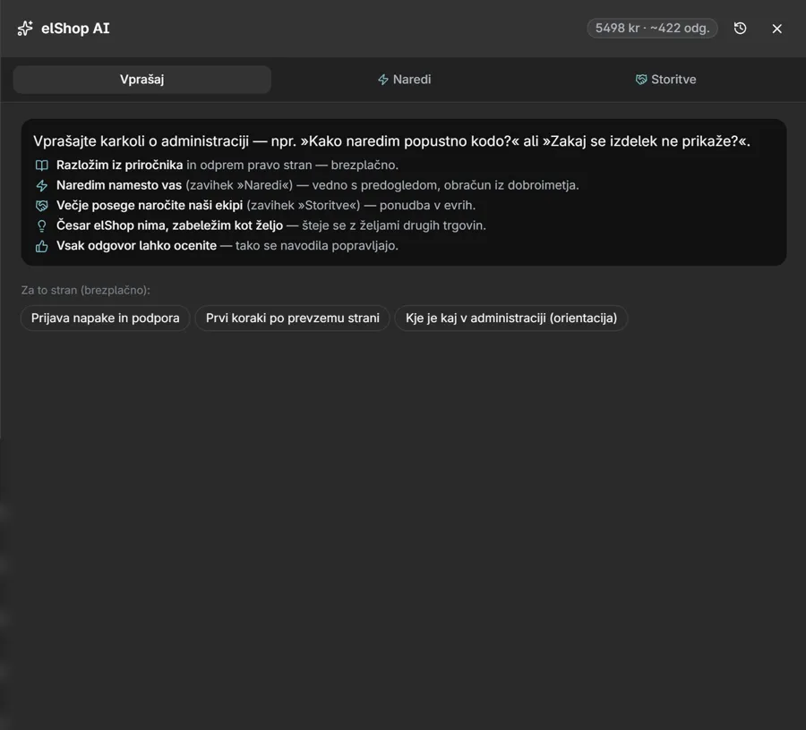Click the 'elShop AI' panel title
Screen dimensions: 806x730
[x=75, y=29]
